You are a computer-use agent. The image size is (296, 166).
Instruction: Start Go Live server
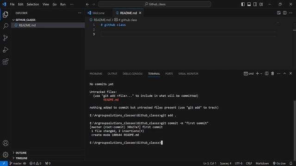(x=279, y=163)
